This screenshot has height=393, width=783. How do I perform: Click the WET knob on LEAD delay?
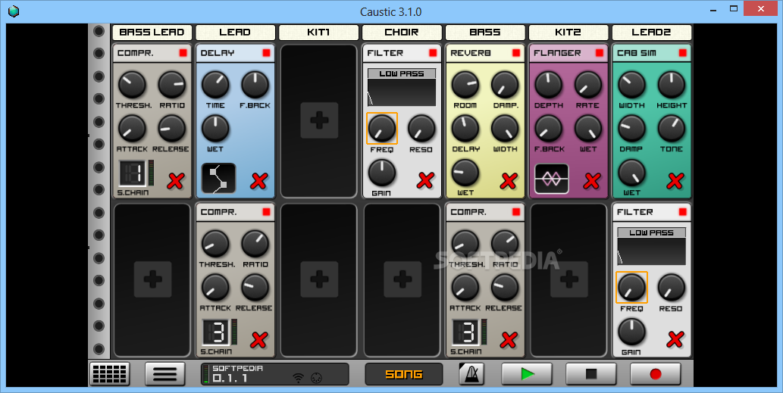pos(215,128)
